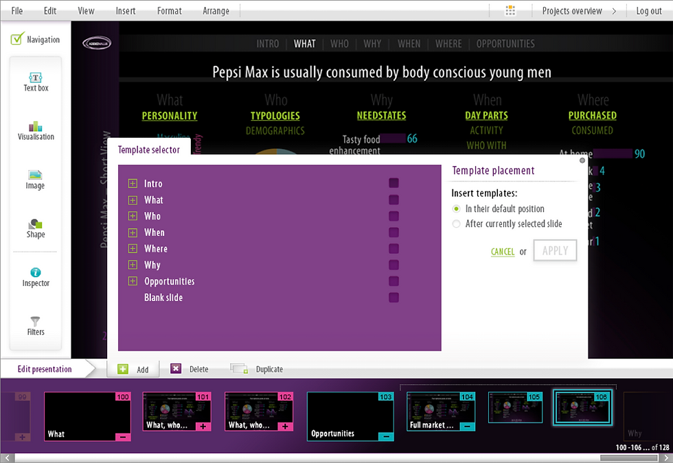Screen dimensions: 673x463
Task: Click the green Add slide icon
Action: click(123, 369)
